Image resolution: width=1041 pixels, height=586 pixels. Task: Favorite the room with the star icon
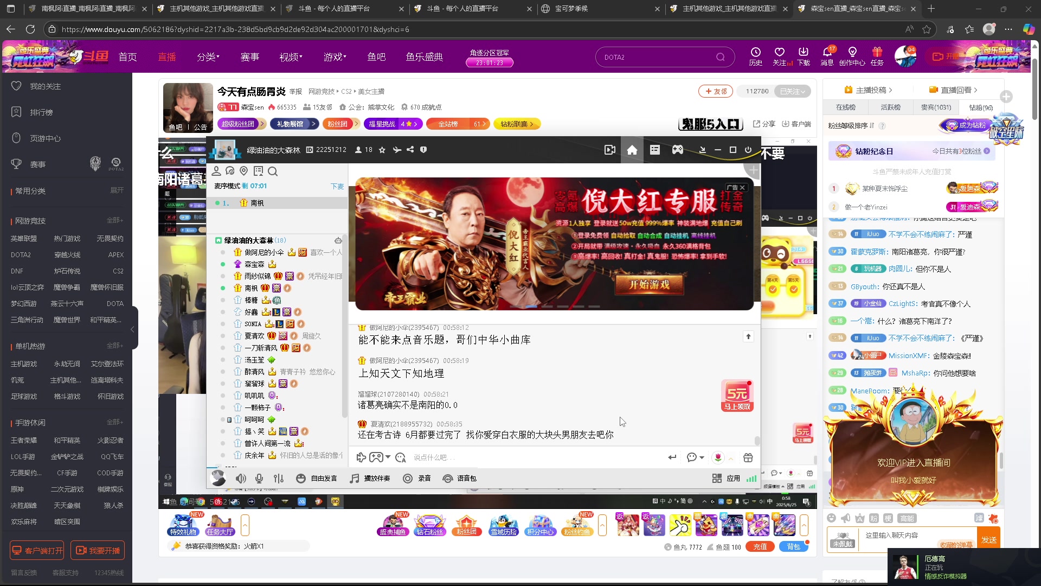click(x=382, y=150)
